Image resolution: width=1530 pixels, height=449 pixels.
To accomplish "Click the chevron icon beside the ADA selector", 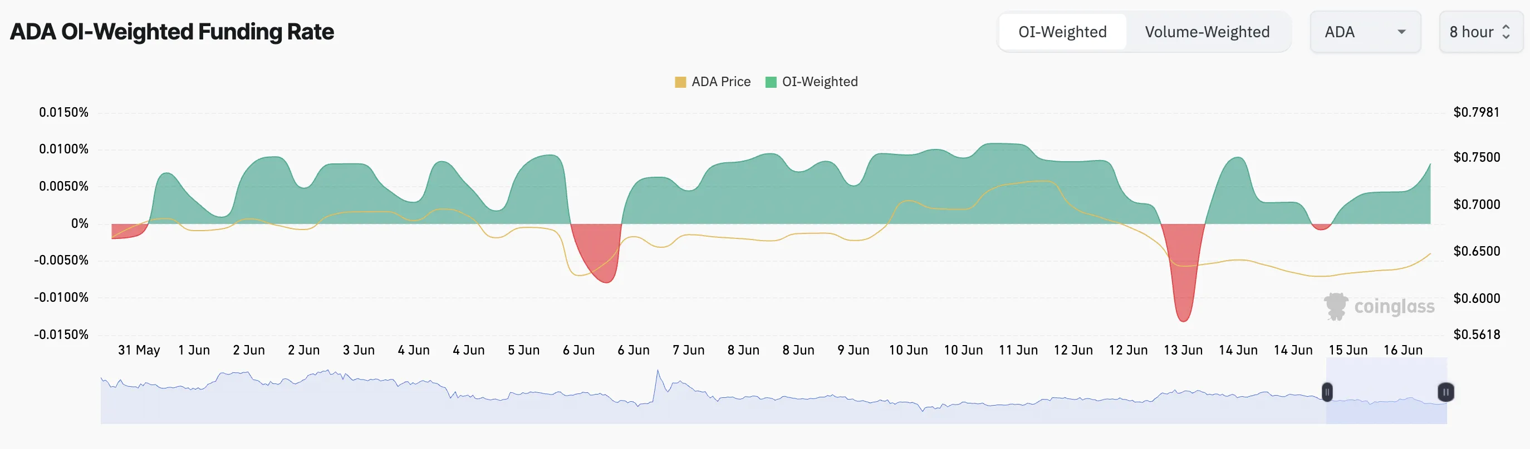I will tap(1402, 32).
